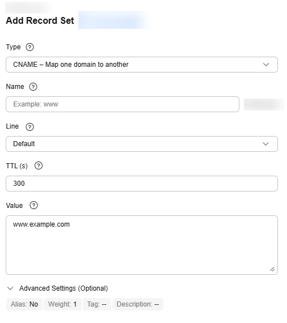Click into the TTL field showing 300
The height and width of the screenshot is (323, 287).
pos(142,184)
